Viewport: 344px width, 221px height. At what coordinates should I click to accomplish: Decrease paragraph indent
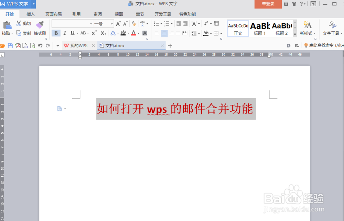click(x=179, y=23)
